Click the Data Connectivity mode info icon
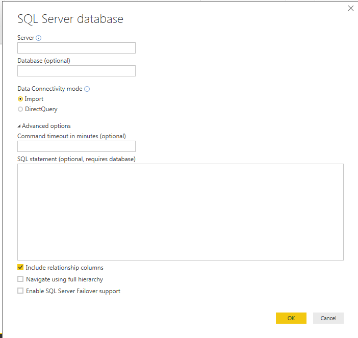The image size is (358, 338). [x=87, y=89]
